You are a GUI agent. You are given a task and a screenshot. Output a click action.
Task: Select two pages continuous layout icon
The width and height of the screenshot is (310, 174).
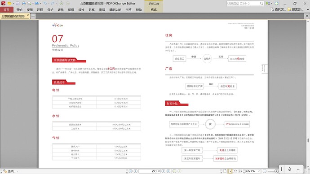coord(240,171)
